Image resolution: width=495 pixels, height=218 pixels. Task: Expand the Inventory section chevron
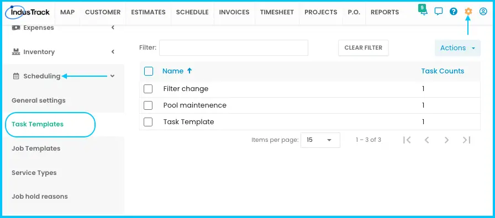(x=113, y=52)
